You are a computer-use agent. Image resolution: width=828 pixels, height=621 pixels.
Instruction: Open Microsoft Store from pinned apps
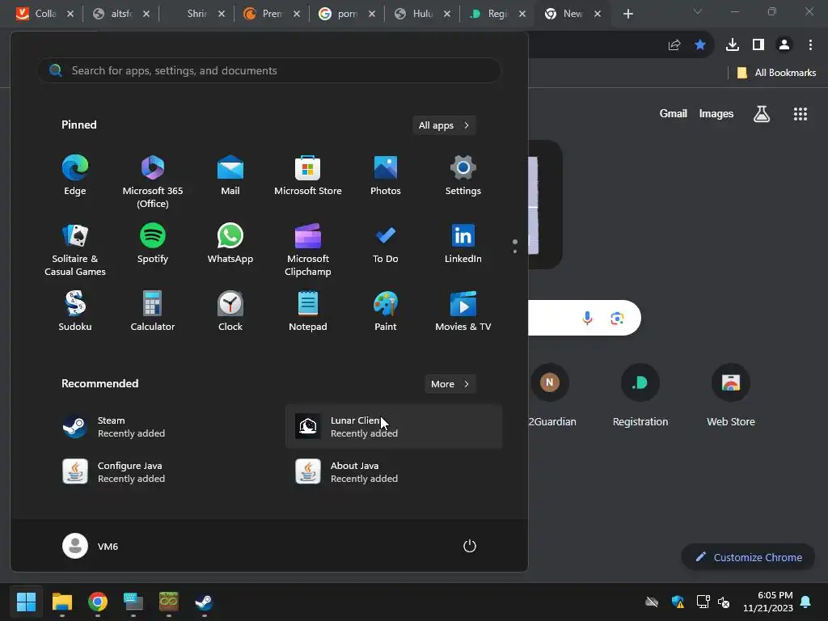click(x=308, y=175)
